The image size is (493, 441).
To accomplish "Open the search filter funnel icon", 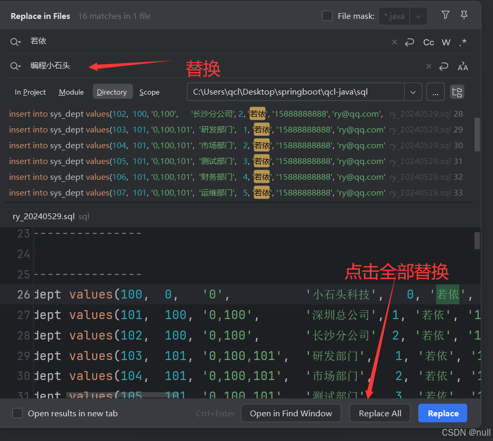I will (445, 16).
